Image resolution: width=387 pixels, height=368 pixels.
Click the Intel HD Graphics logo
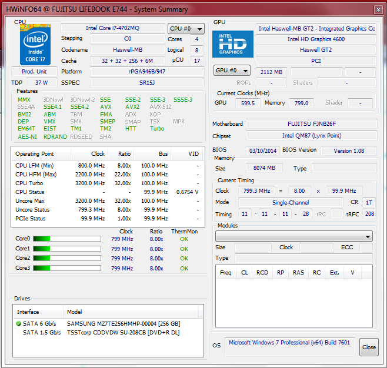click(x=233, y=44)
